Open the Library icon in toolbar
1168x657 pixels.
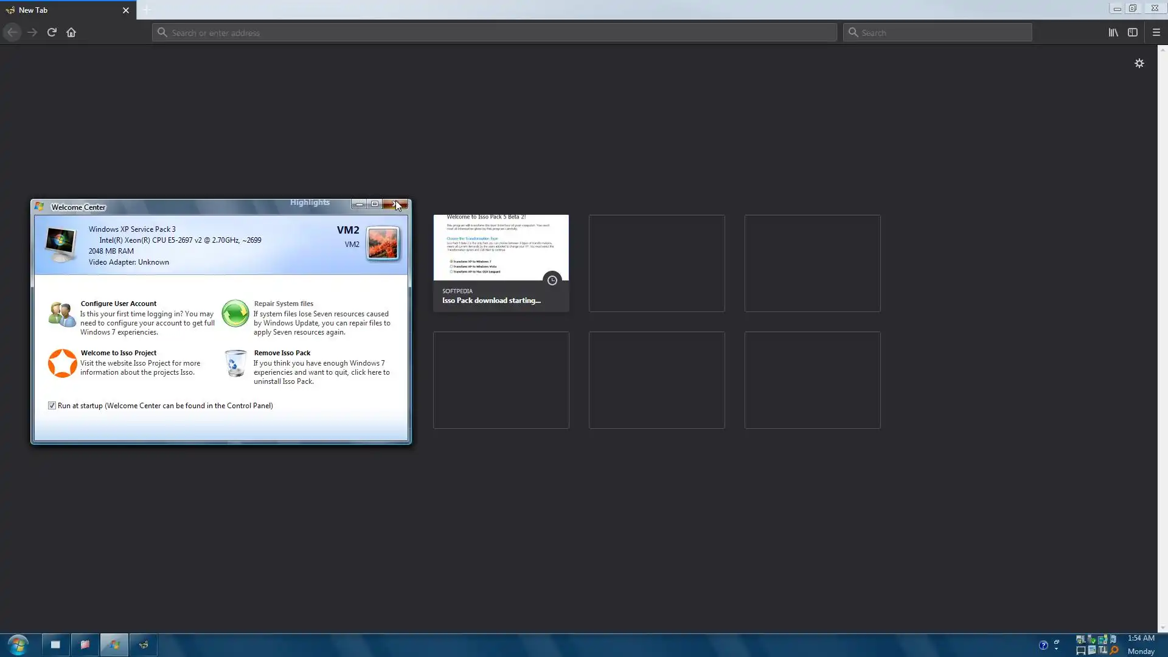pos(1113,32)
